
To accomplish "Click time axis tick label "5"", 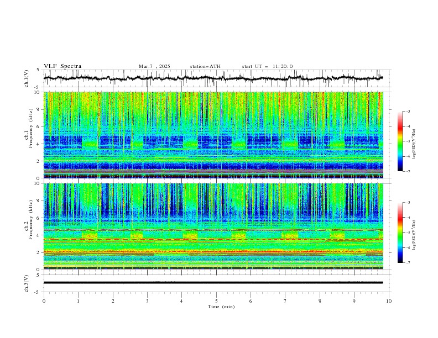I will point(216,301).
